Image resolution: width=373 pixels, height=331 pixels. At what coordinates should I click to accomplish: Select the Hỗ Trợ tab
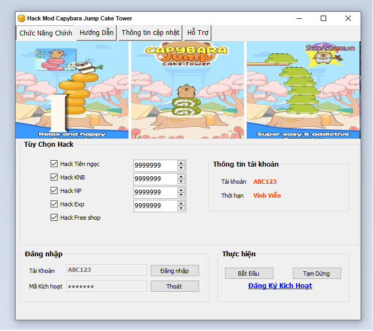click(x=198, y=33)
